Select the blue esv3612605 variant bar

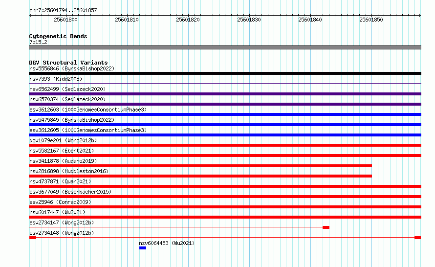(x=225, y=135)
